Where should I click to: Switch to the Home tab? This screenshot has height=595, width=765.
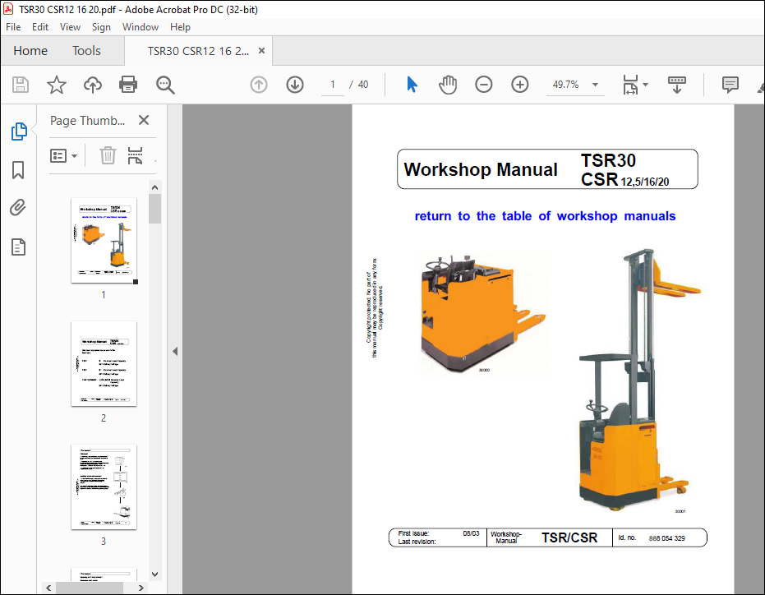tap(30, 51)
